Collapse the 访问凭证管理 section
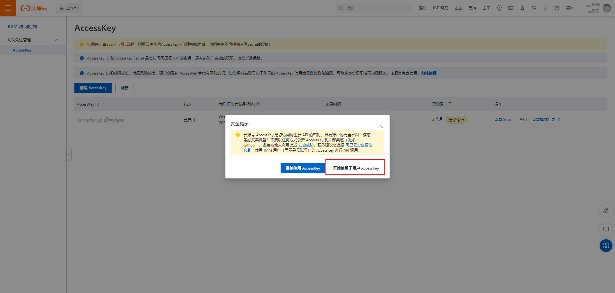This screenshot has width=615, height=293. click(57, 40)
